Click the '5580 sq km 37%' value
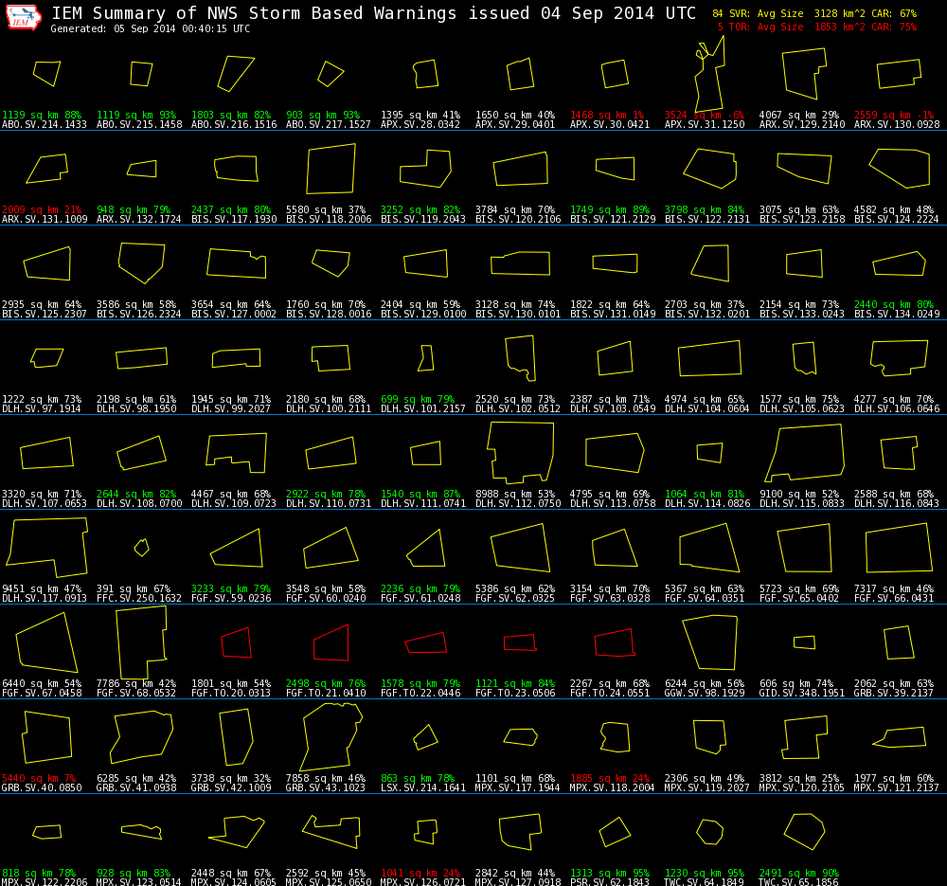The image size is (947, 886). (x=326, y=209)
